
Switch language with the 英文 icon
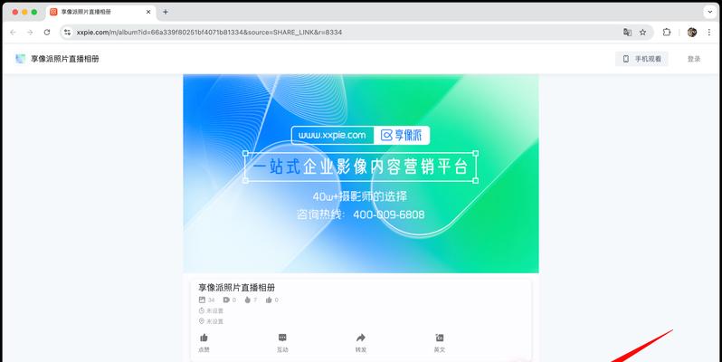(440, 338)
